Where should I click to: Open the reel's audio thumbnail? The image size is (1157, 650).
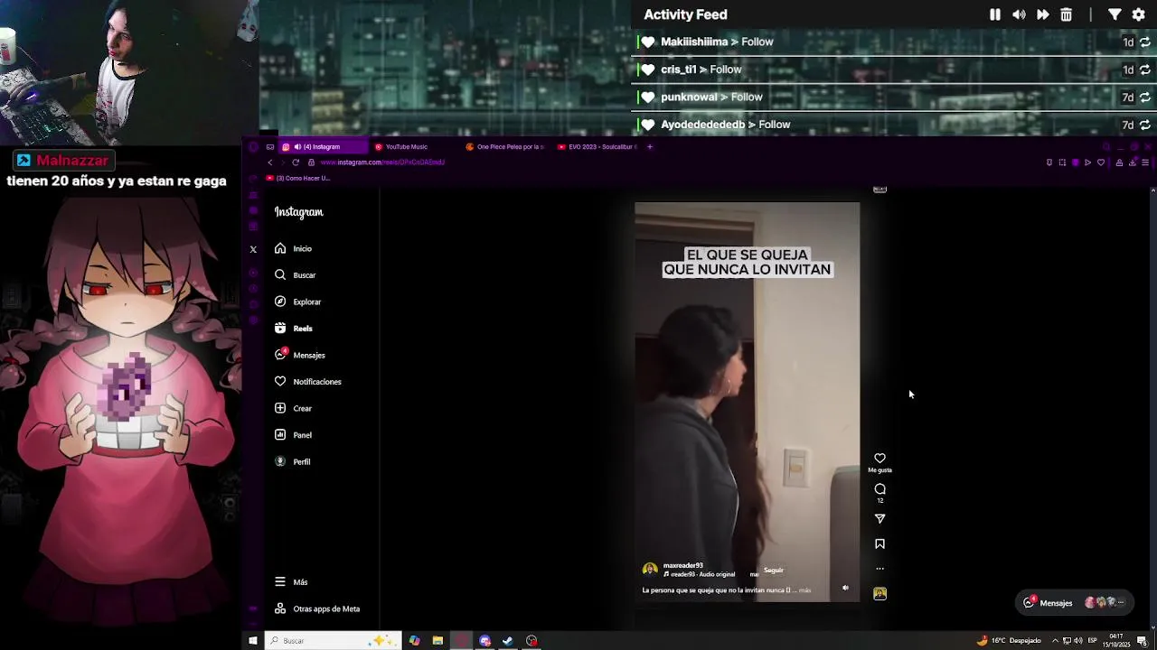(x=880, y=593)
